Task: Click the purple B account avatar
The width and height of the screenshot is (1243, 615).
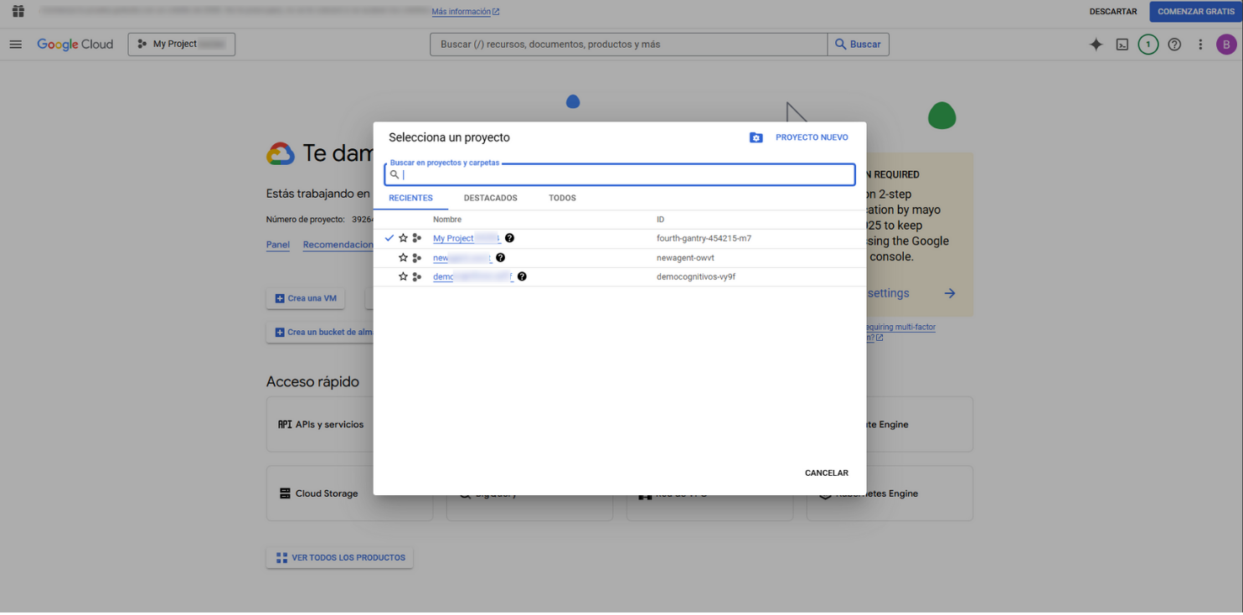Action: (1225, 44)
